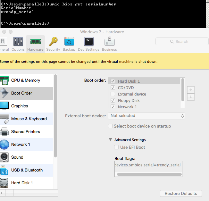209x201 pixels.
Task: Enable the External device boot checkbox
Action: pos(113,94)
